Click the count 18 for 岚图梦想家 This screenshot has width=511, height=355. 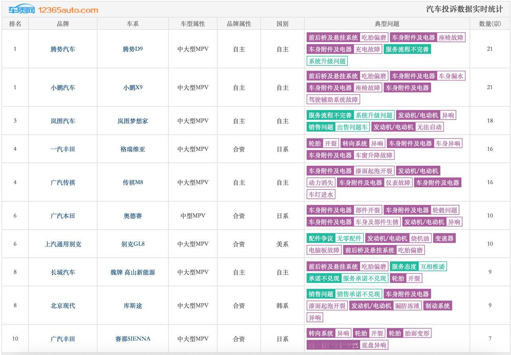[x=490, y=121]
